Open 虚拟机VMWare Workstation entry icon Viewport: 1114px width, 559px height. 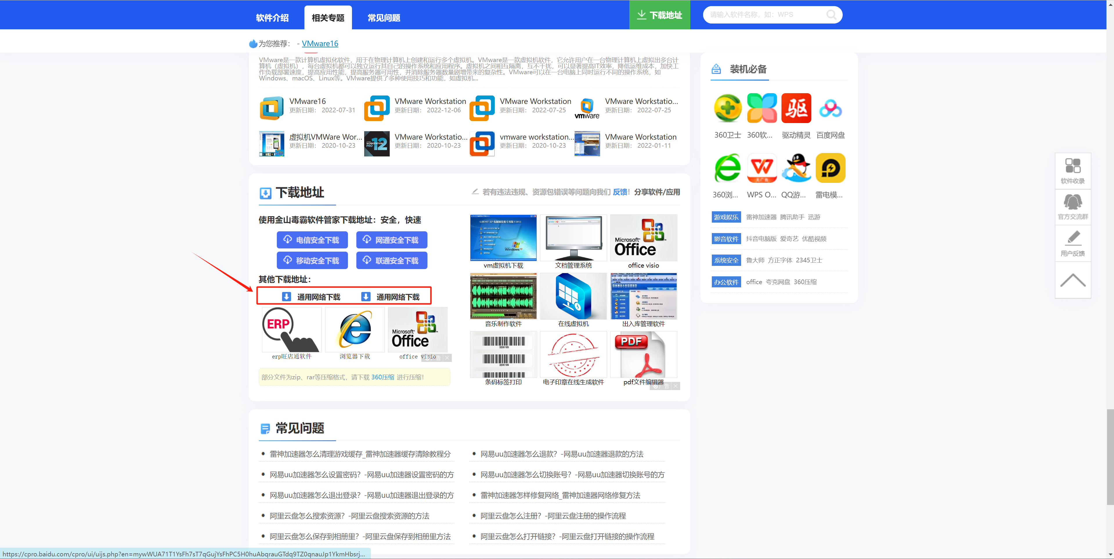coord(272,144)
